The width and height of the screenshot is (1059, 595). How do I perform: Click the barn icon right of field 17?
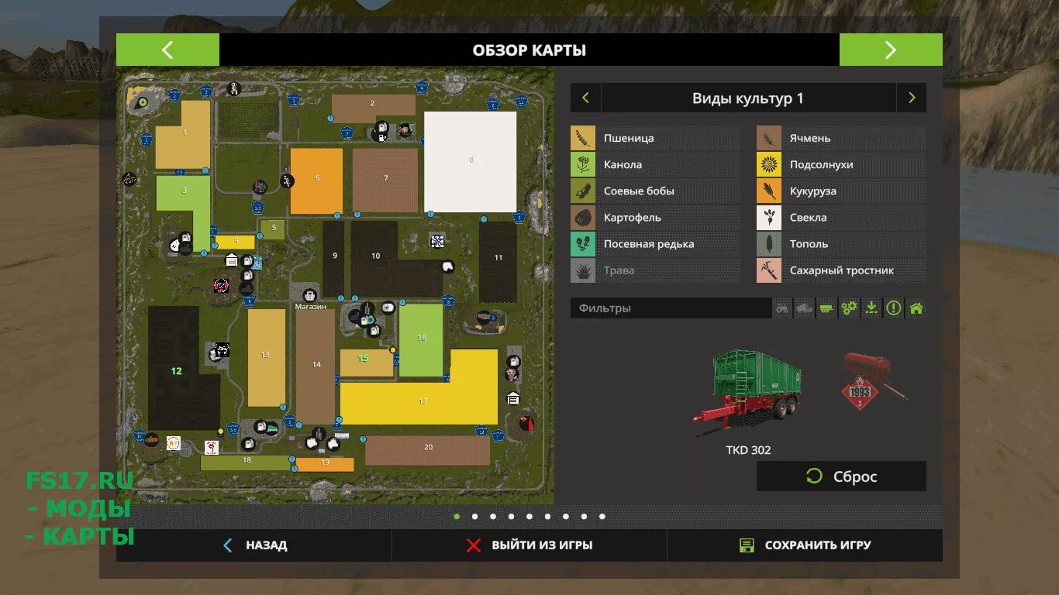[512, 399]
